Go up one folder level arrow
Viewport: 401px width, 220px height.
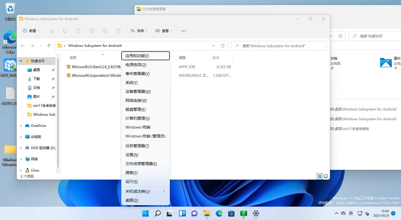[49, 46]
